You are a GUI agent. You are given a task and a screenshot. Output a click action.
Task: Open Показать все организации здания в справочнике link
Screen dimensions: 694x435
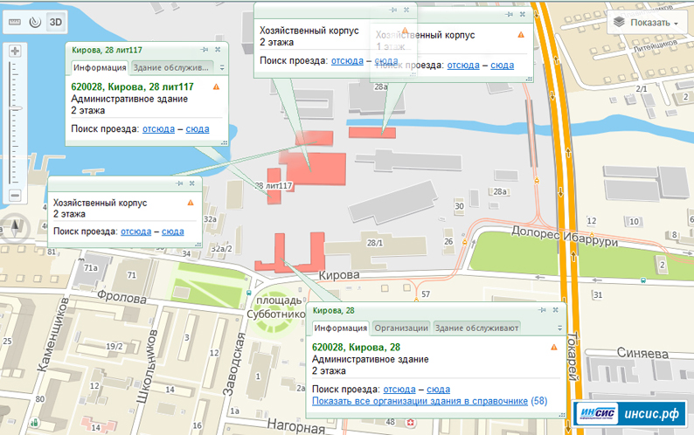[420, 401]
